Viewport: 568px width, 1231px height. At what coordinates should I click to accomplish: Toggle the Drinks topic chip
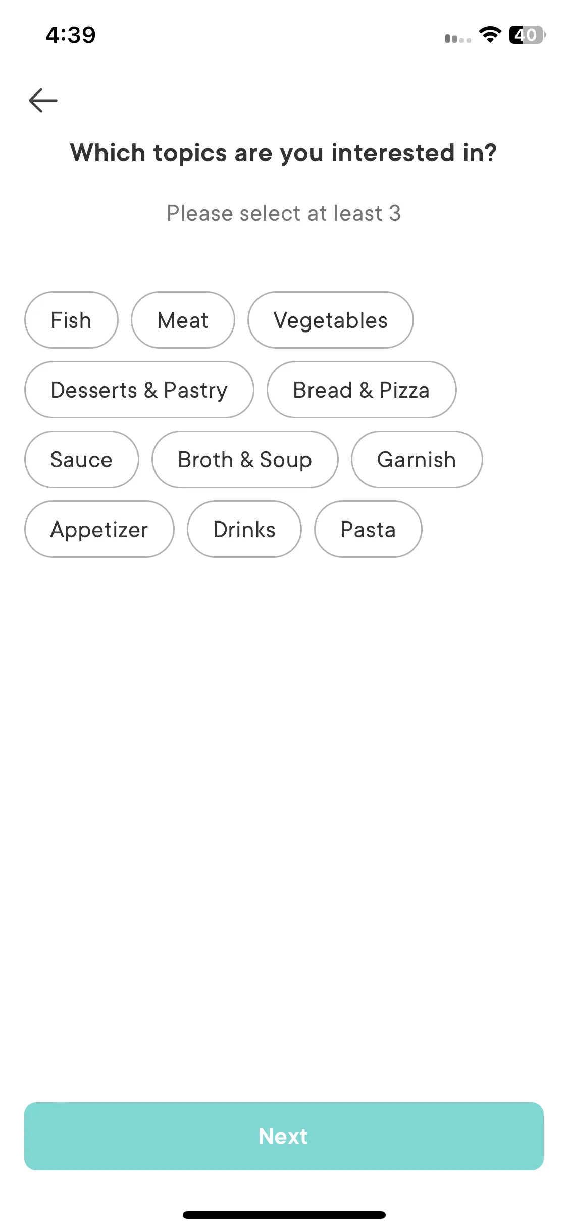(x=244, y=529)
